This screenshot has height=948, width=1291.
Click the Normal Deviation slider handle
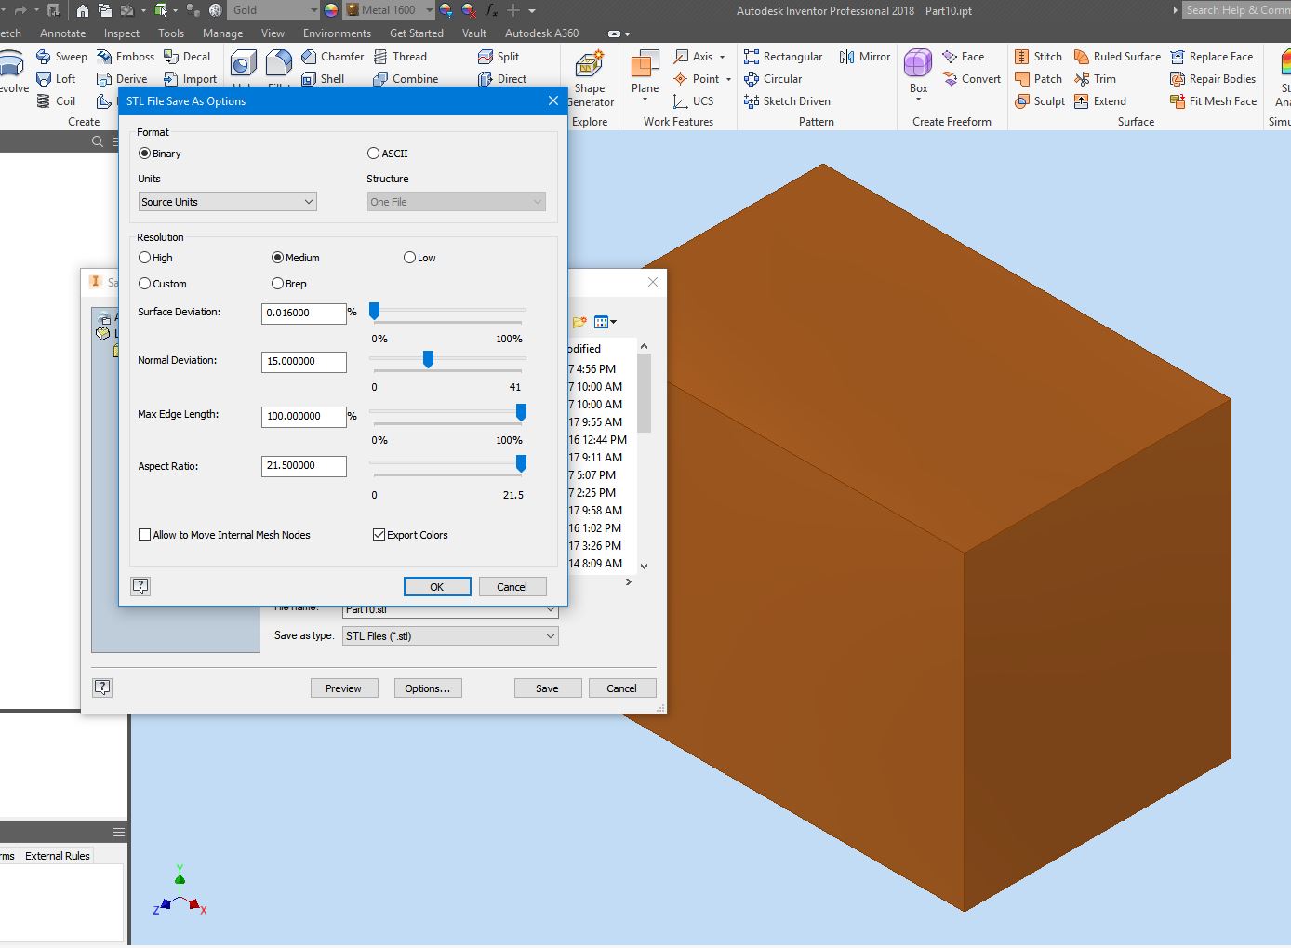pyautogui.click(x=428, y=359)
